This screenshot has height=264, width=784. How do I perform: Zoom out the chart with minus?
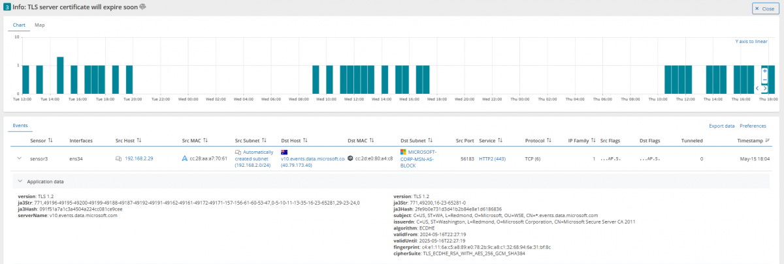[x=764, y=80]
